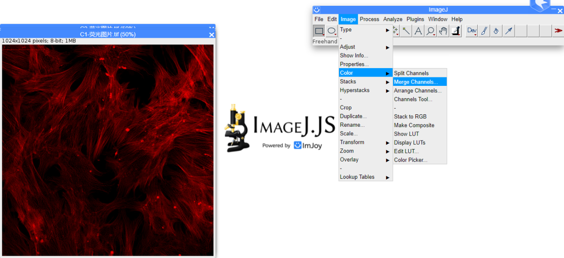This screenshot has width=564, height=258.
Task: Click the red double-arrow more-tools button
Action: [559, 31]
